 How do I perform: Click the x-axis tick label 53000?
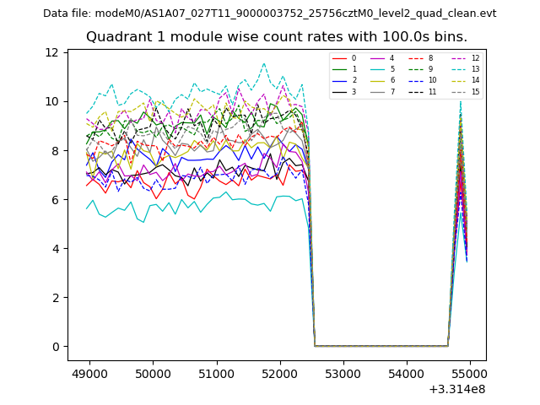coord(343,374)
